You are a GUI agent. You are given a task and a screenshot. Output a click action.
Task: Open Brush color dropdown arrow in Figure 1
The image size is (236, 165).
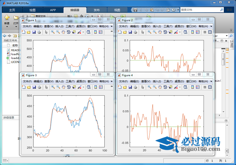83,32
